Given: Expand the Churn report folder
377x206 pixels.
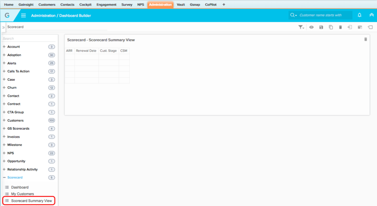Looking at the screenshot, I should tap(4, 88).
